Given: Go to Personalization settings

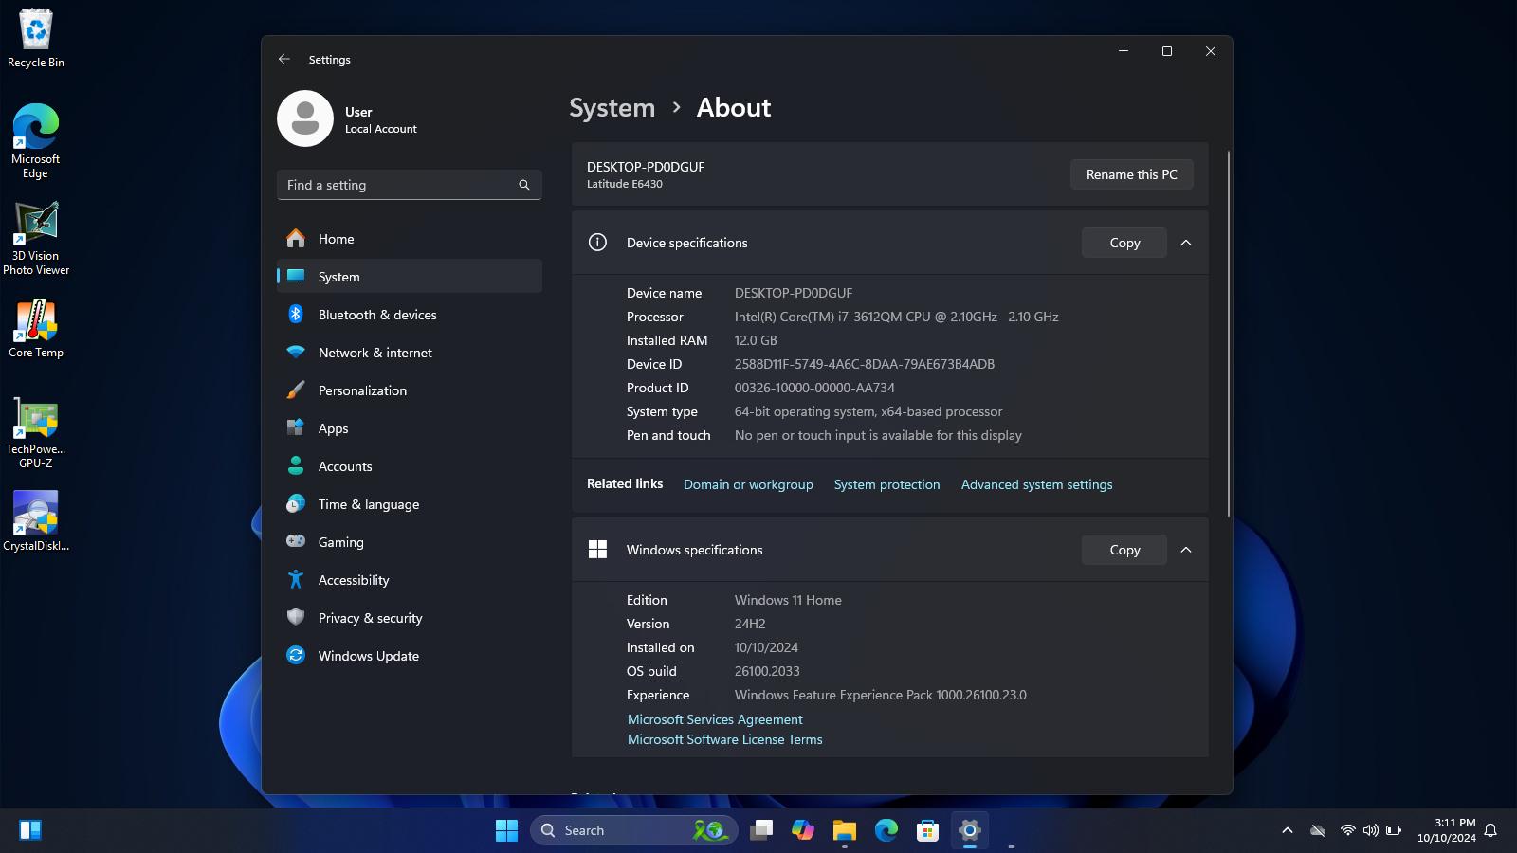Looking at the screenshot, I should [x=410, y=390].
